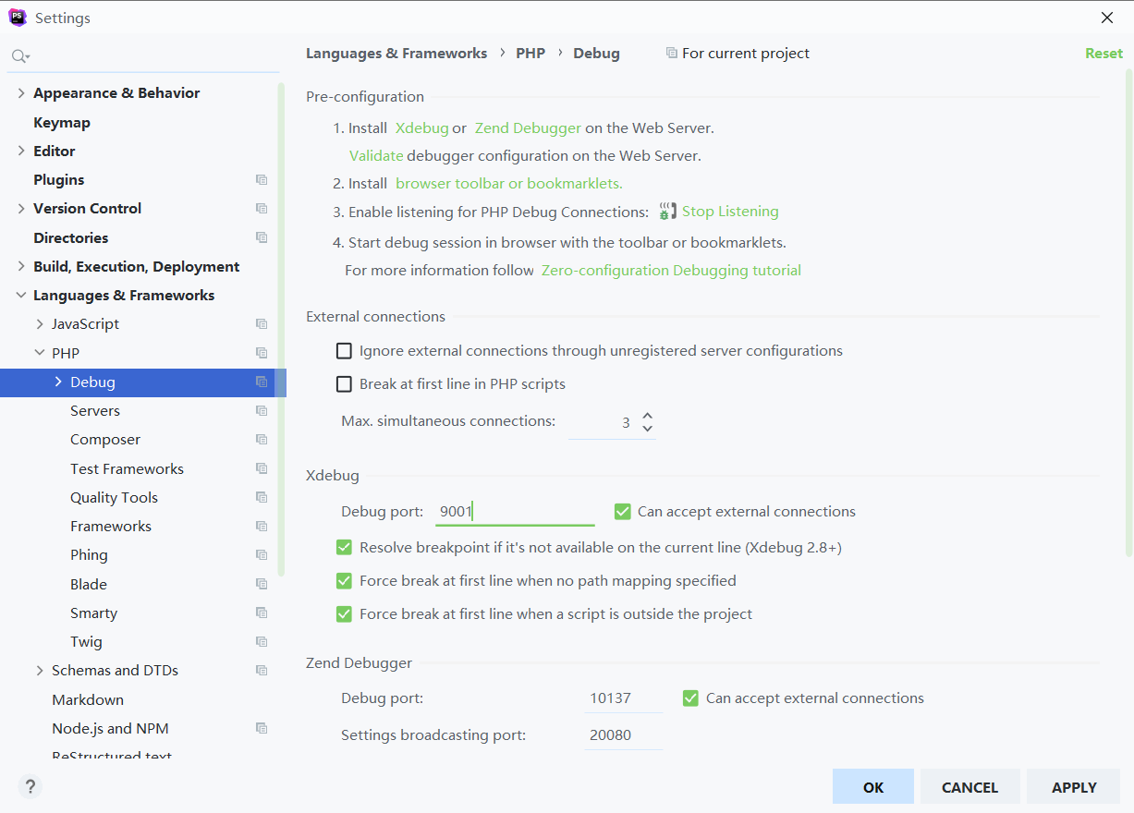Select Test Frameworks under PHP
The width and height of the screenshot is (1134, 813).
(x=127, y=468)
